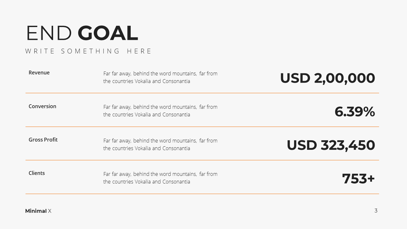The height and width of the screenshot is (229, 407).
Task: Select the Conversion row label
Action: 42,106
